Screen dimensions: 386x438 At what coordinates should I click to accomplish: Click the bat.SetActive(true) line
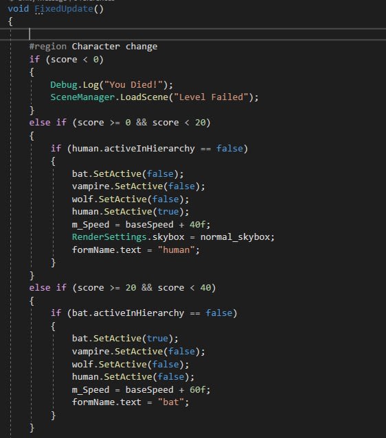point(125,339)
